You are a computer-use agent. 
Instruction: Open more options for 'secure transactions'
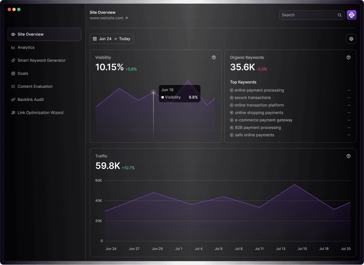tap(349, 98)
